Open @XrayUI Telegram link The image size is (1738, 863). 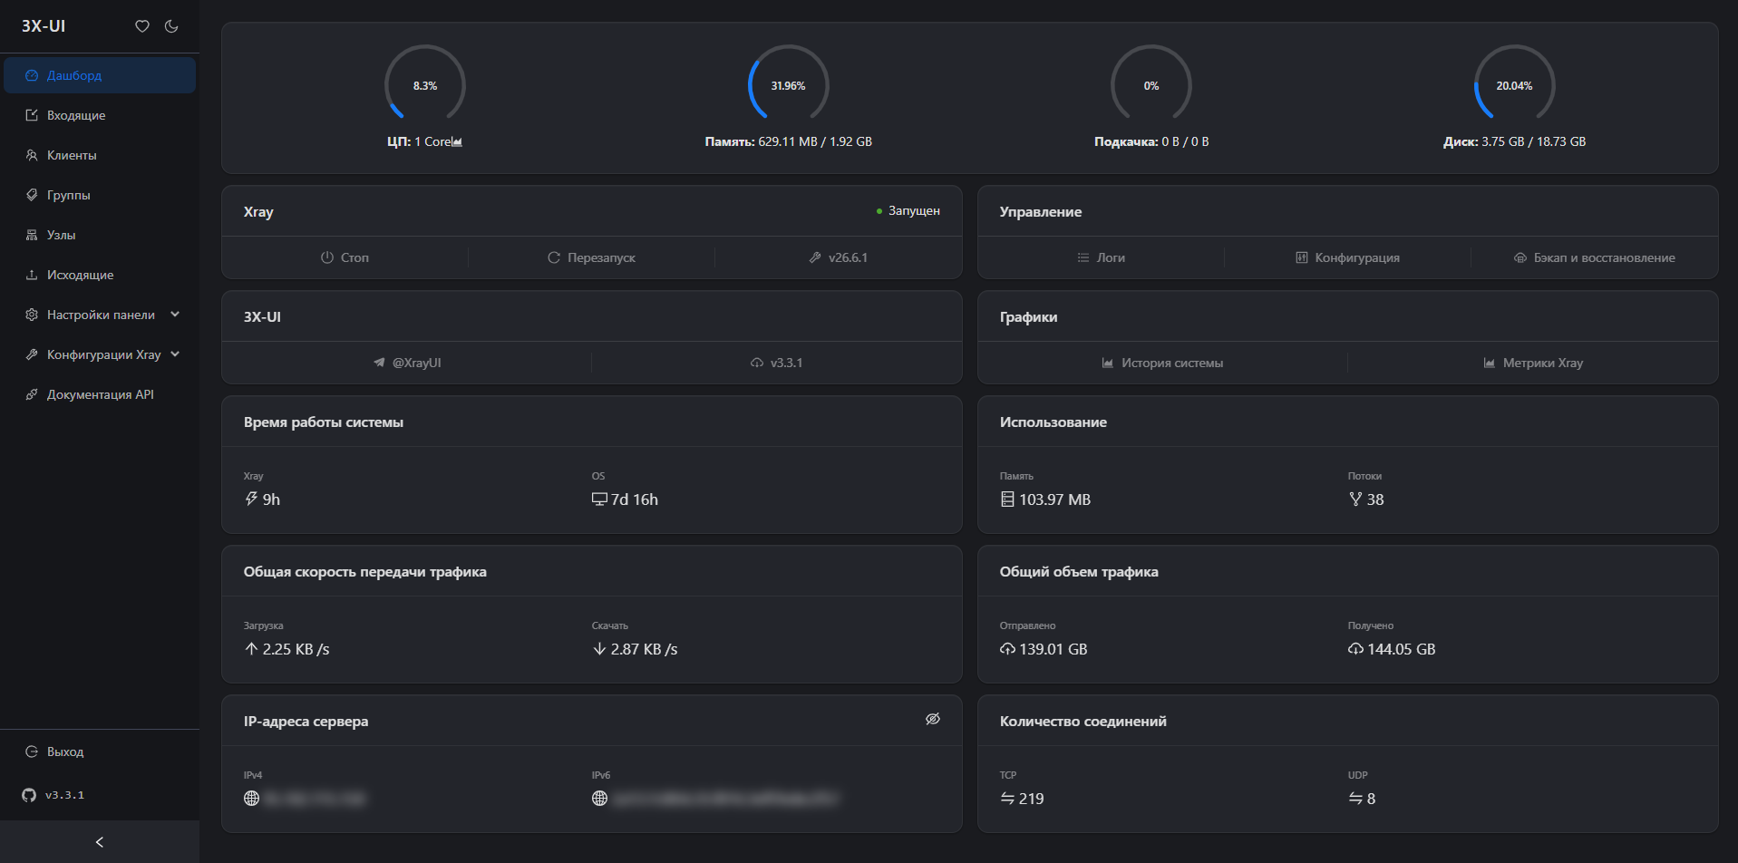pyautogui.click(x=407, y=363)
